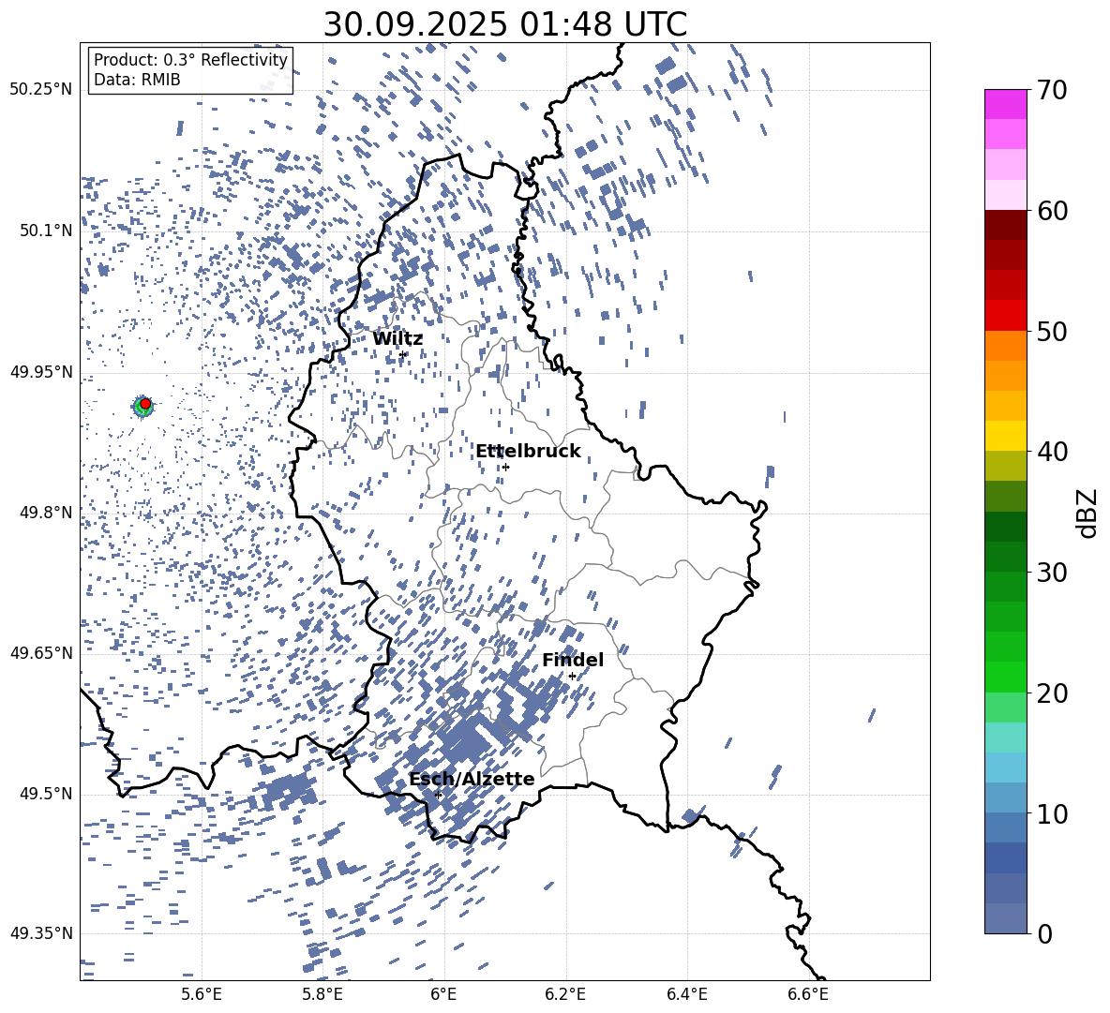Click the dBZ colorbar axis label
The height and width of the screenshot is (1013, 1110).
[1088, 513]
